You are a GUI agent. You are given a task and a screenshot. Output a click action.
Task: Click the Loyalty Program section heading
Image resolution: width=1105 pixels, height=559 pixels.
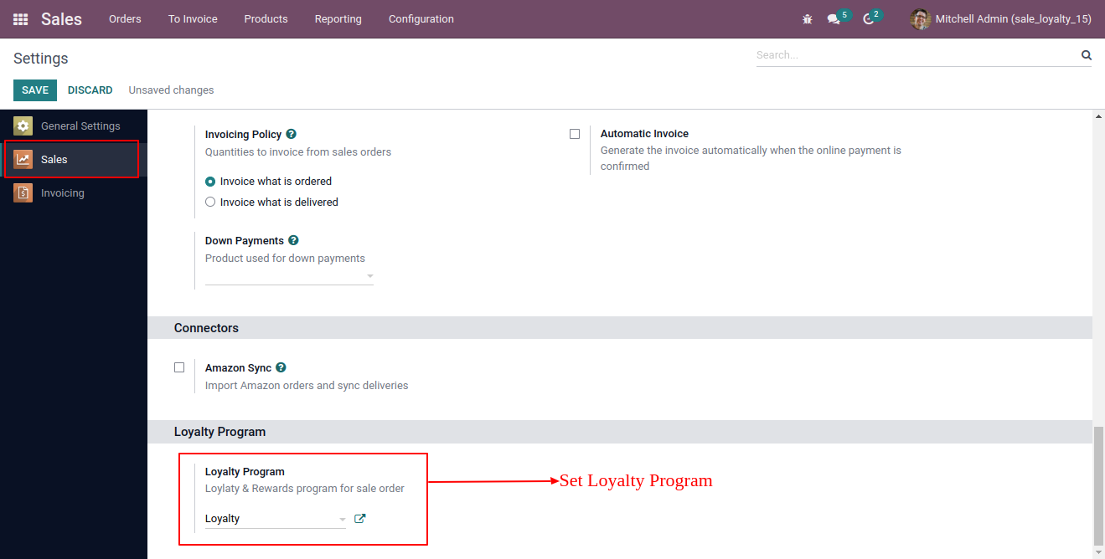click(x=219, y=432)
